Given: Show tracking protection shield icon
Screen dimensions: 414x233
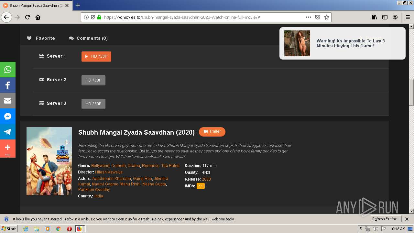Looking at the screenshot, I should 93,17.
